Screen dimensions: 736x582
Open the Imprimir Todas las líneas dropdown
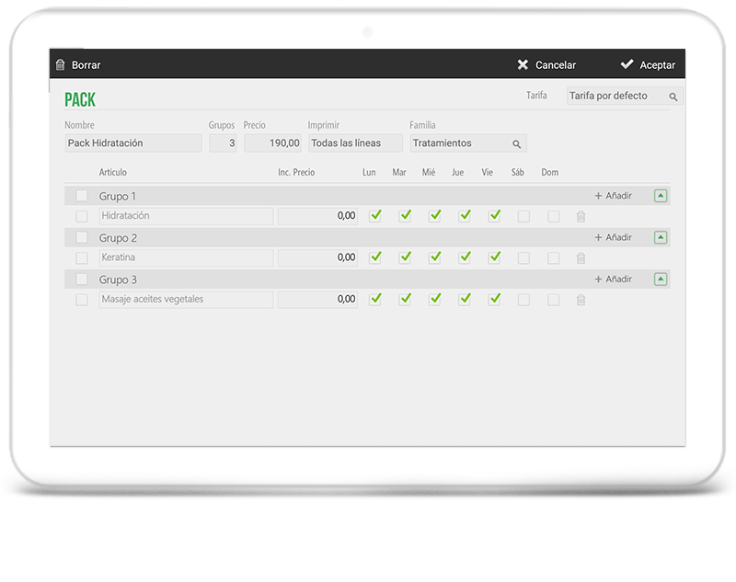point(355,143)
